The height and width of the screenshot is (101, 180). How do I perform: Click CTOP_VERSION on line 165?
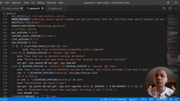[x=20, y=39]
